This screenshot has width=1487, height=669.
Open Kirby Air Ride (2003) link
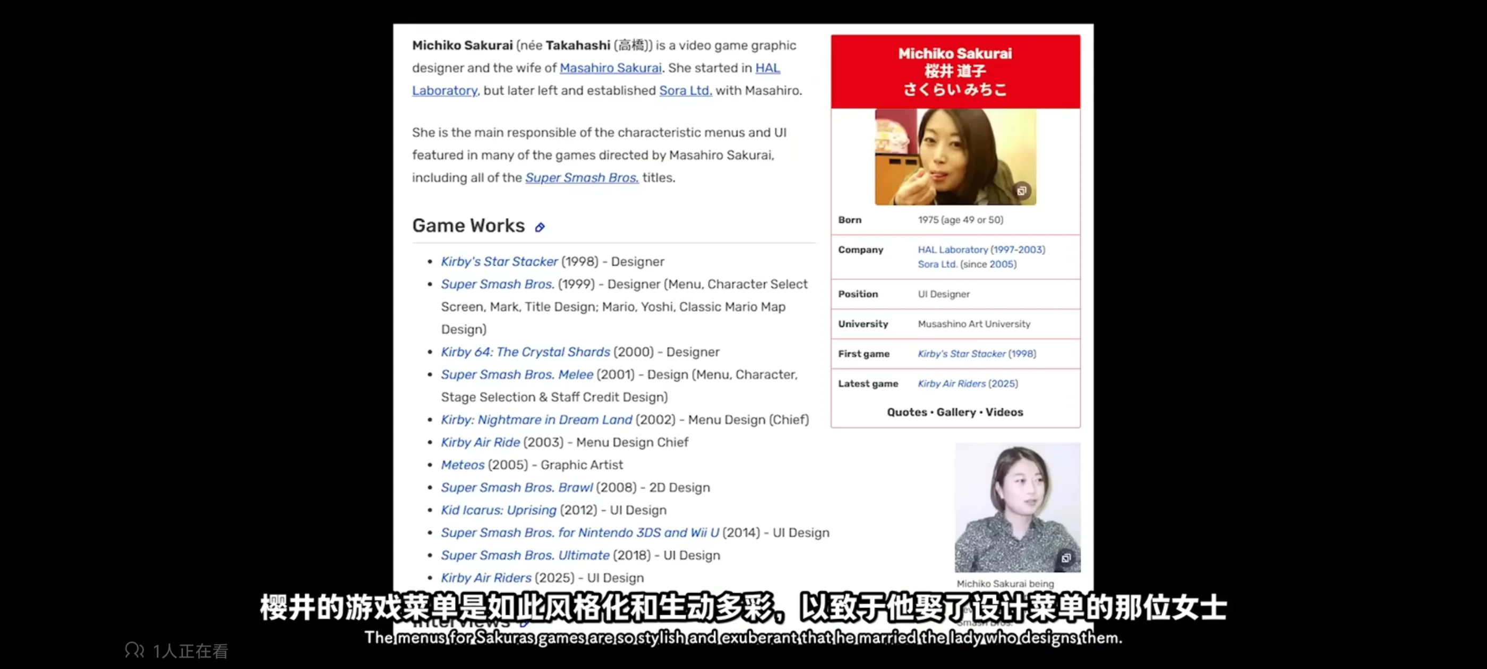click(480, 443)
